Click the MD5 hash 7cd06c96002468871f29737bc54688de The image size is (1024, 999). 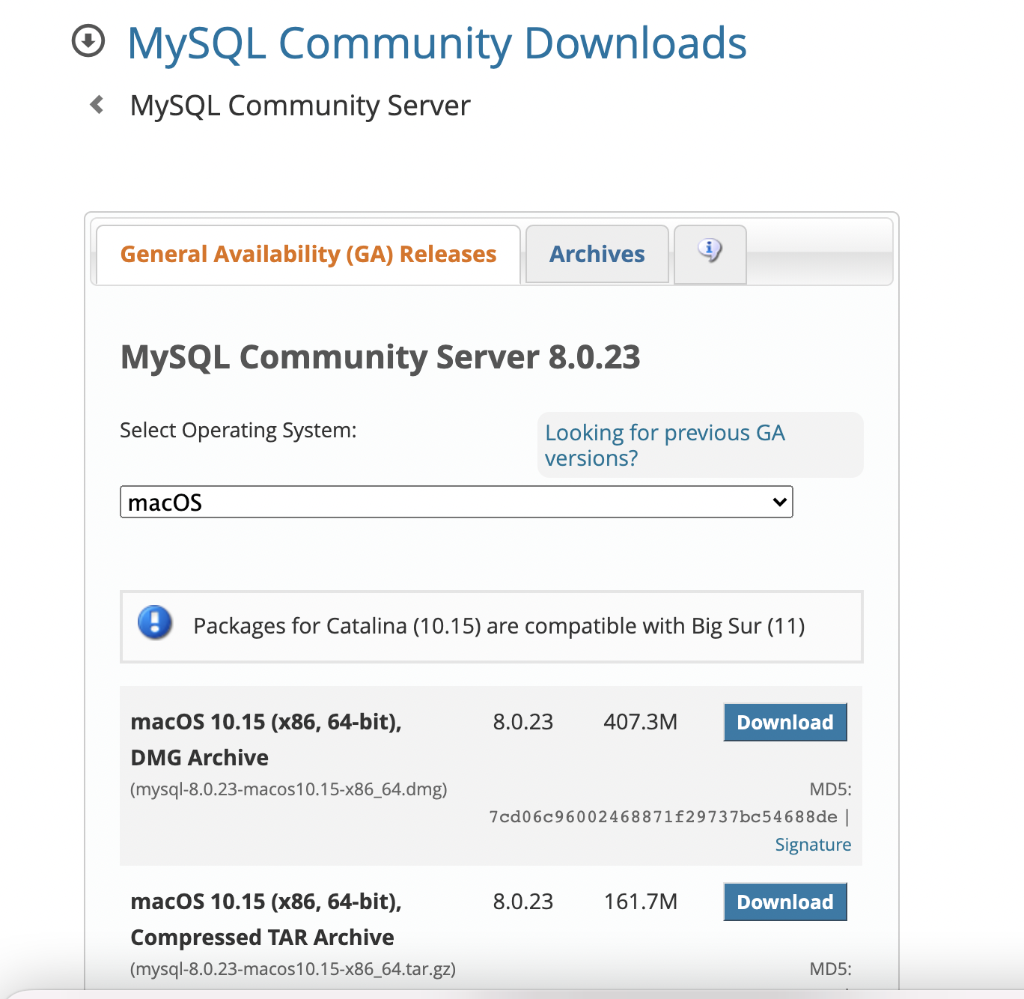click(663, 816)
